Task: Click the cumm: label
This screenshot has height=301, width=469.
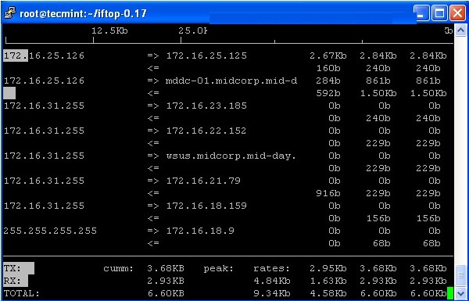Action: pyautogui.click(x=119, y=268)
